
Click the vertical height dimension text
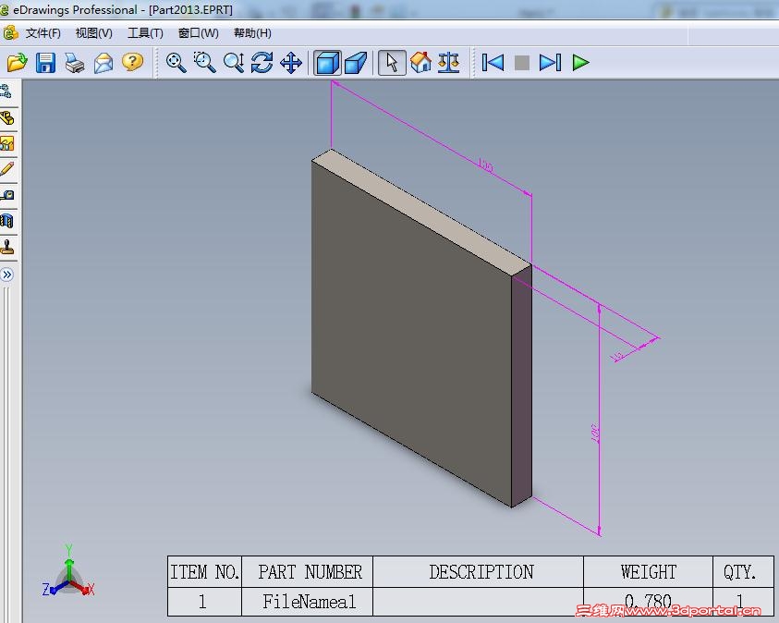(x=595, y=434)
